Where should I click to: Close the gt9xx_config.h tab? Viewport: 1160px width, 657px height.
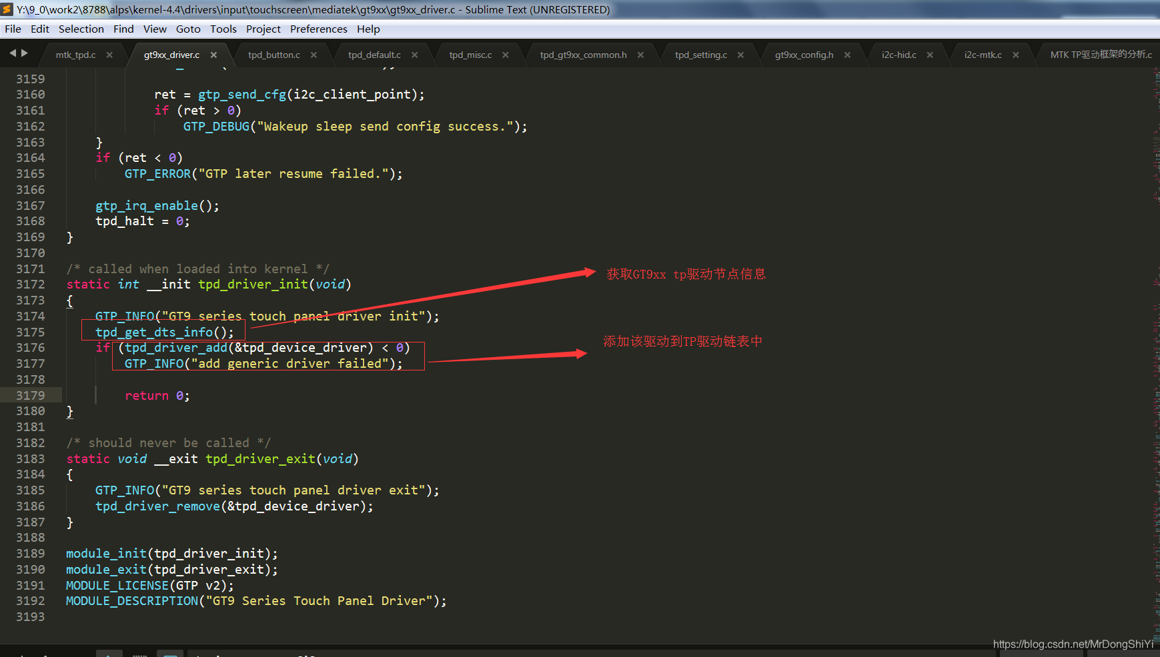pyautogui.click(x=847, y=55)
